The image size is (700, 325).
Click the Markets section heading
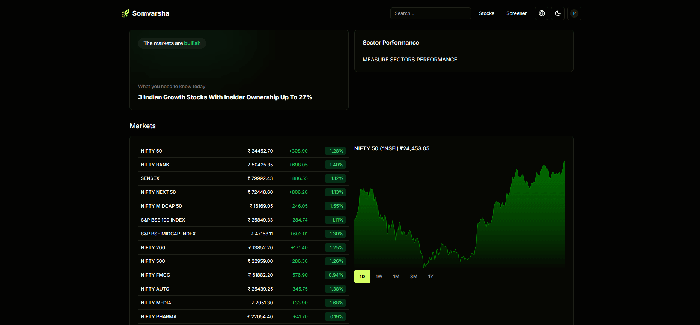143,126
